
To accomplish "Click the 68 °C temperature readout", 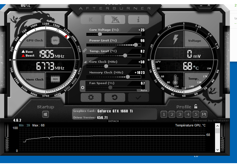I will 191,66.
